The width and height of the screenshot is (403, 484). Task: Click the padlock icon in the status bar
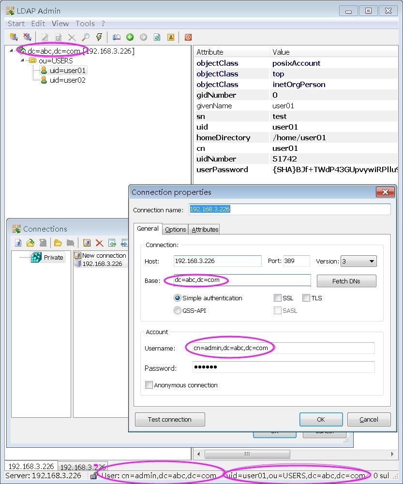(x=93, y=476)
